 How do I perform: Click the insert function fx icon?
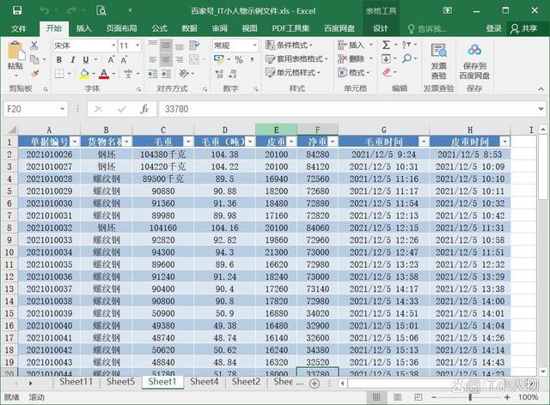tap(144, 109)
